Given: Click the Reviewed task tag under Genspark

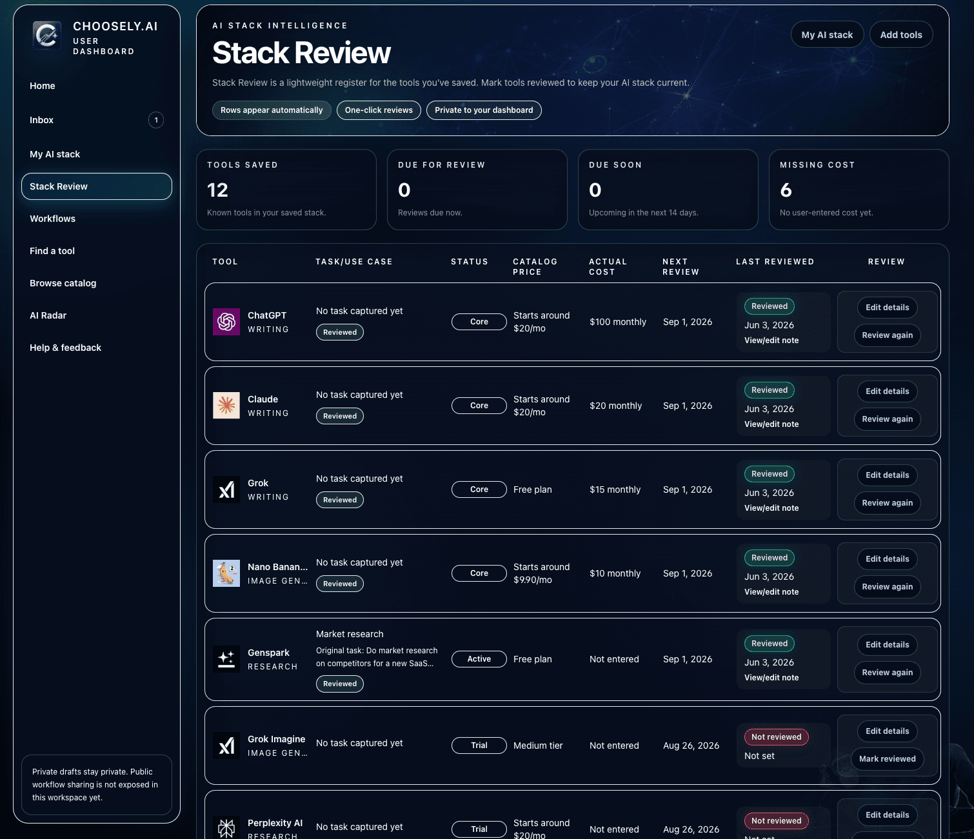Looking at the screenshot, I should pyautogui.click(x=340, y=684).
